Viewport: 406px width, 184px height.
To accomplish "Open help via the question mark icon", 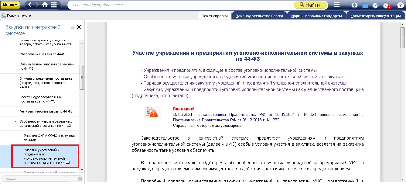I will pyautogui.click(x=400, y=5).
